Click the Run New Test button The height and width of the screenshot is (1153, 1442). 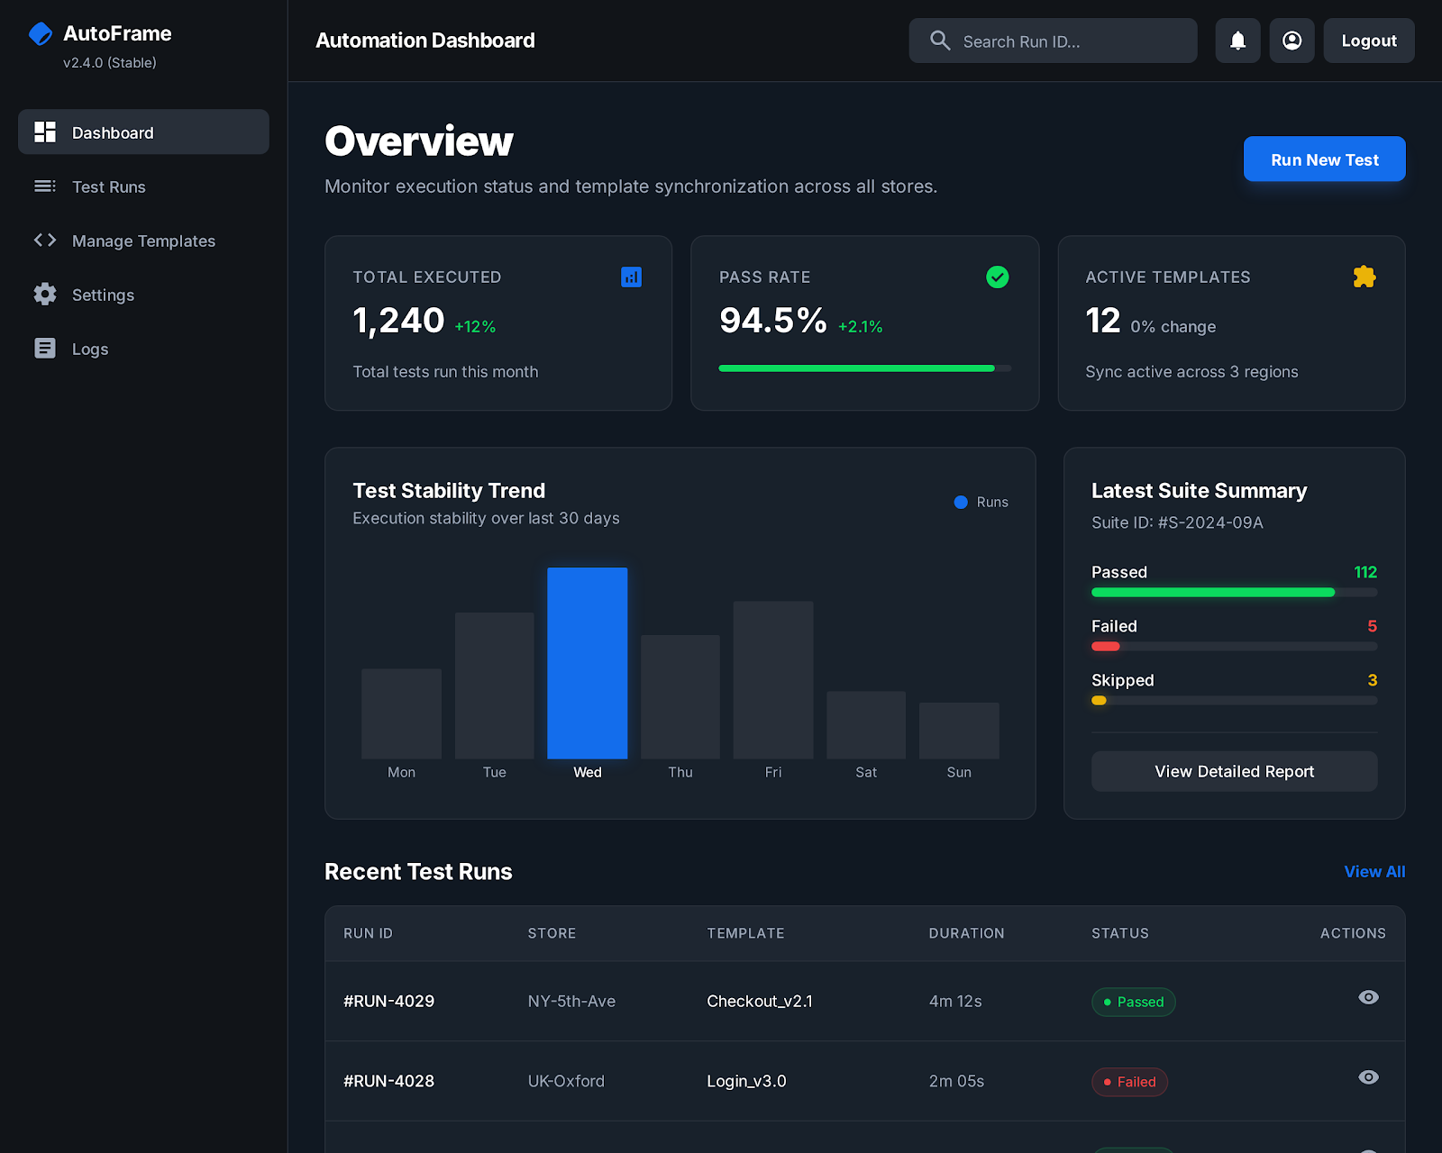[x=1324, y=159]
